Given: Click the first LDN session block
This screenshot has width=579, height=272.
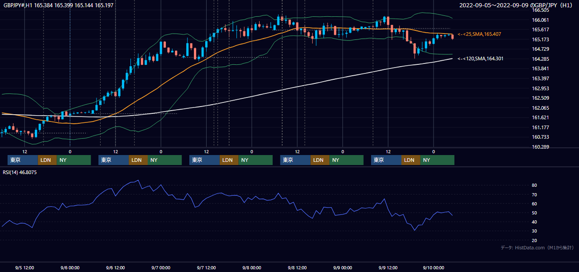Looking at the screenshot, I should click(x=47, y=160).
